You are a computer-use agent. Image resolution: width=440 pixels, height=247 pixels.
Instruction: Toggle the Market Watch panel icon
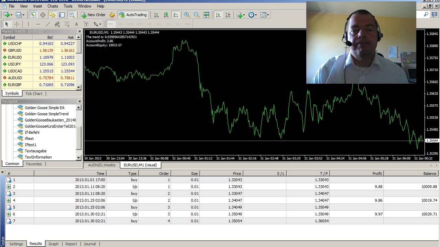pyautogui.click(x=33, y=15)
